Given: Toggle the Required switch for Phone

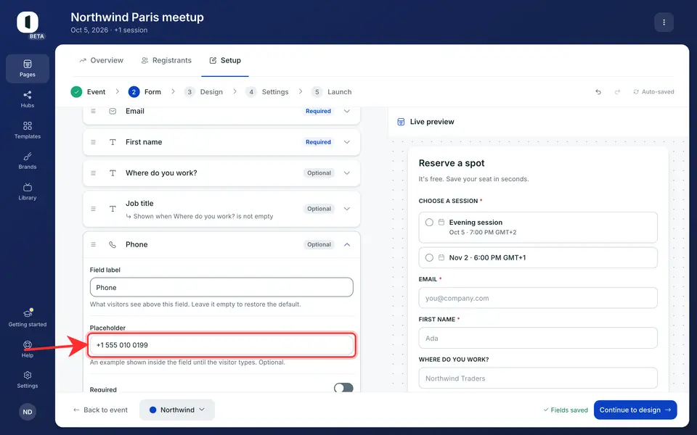Looking at the screenshot, I should click(x=343, y=388).
